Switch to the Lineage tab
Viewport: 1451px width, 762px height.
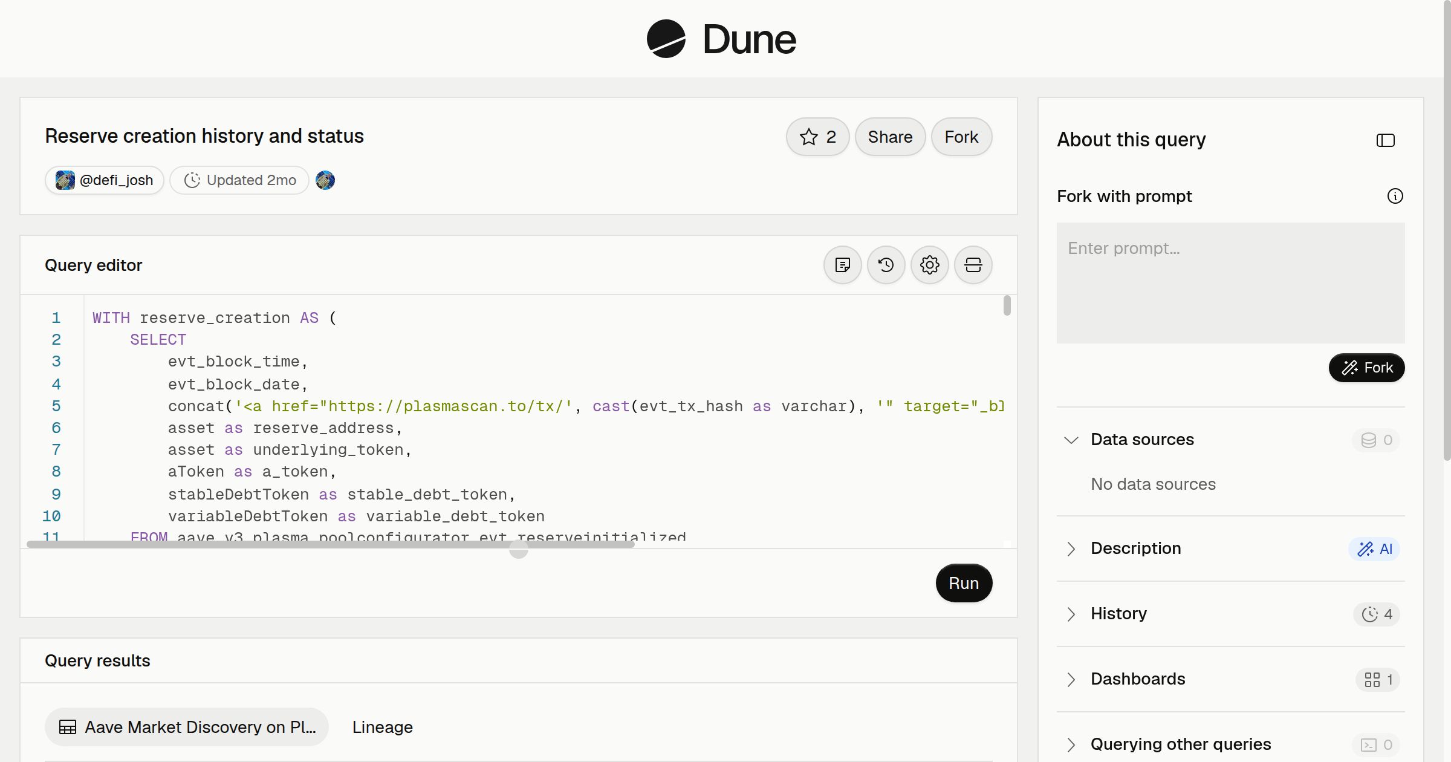tap(382, 727)
